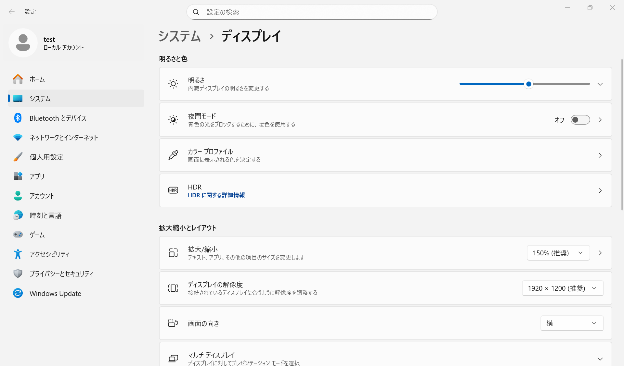The width and height of the screenshot is (624, 366).
Task: Click the Bluetooth icon in sidebar
Action: (18, 118)
